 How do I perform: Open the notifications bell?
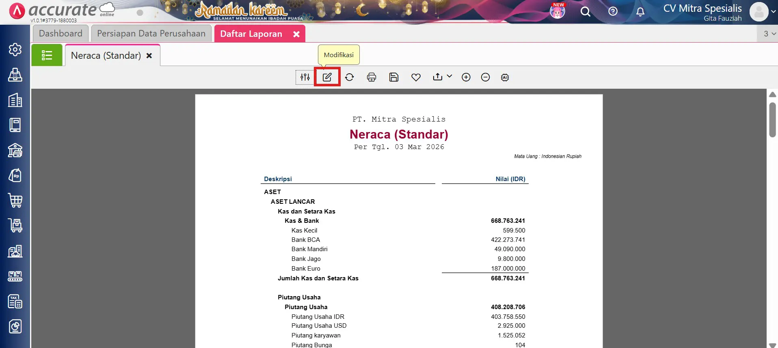pyautogui.click(x=640, y=12)
